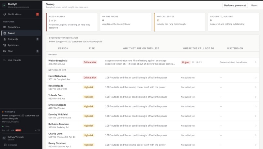Open the Fleet section

coord(21,51)
